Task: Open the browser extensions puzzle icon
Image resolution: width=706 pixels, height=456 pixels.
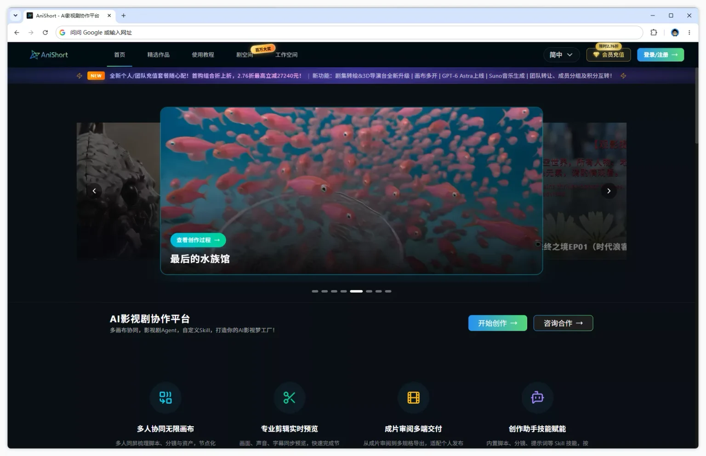Action: pos(654,33)
